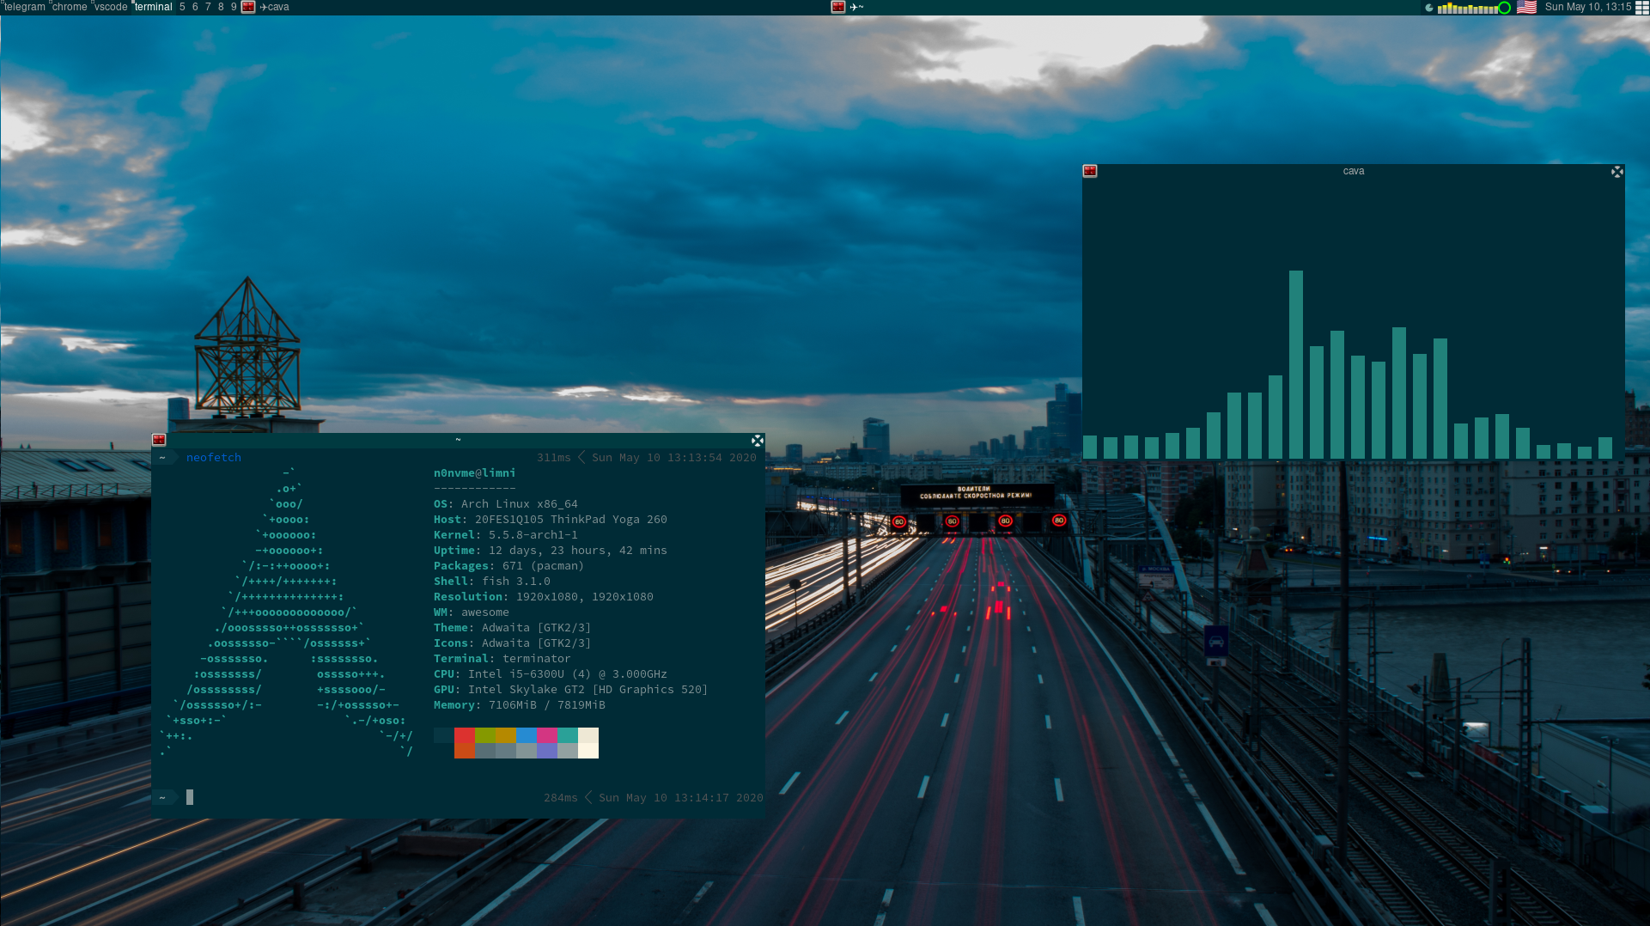This screenshot has height=926, width=1650.
Task: Click the Uptime: 12 days line
Action: pos(550,551)
